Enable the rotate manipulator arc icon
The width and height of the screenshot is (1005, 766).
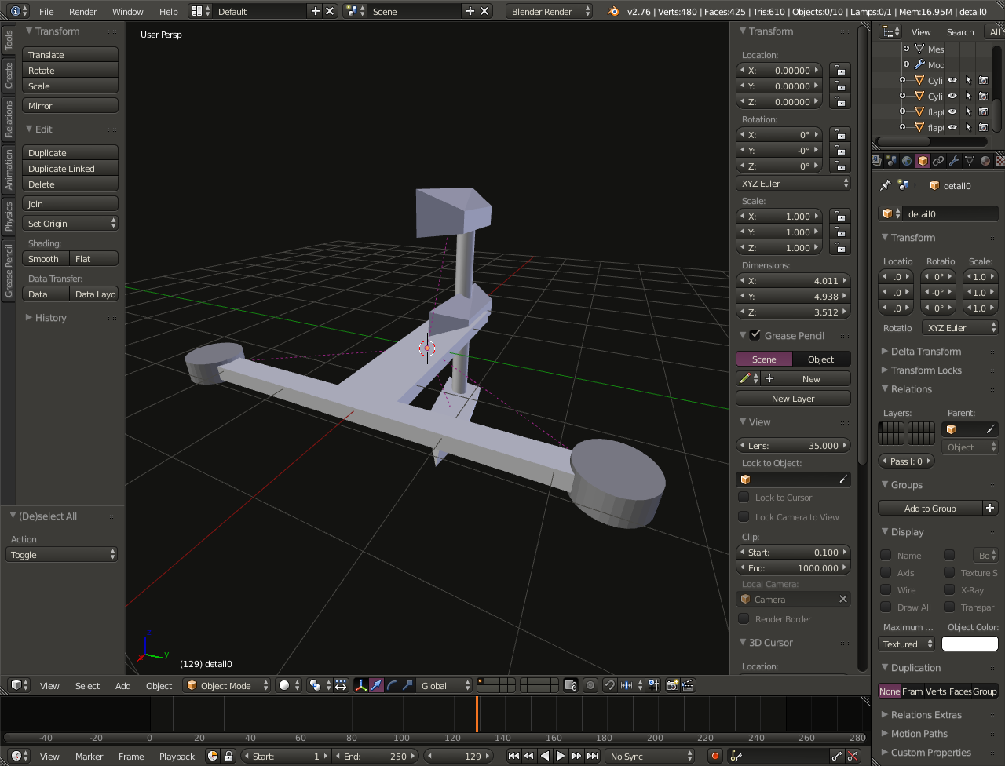(x=392, y=685)
